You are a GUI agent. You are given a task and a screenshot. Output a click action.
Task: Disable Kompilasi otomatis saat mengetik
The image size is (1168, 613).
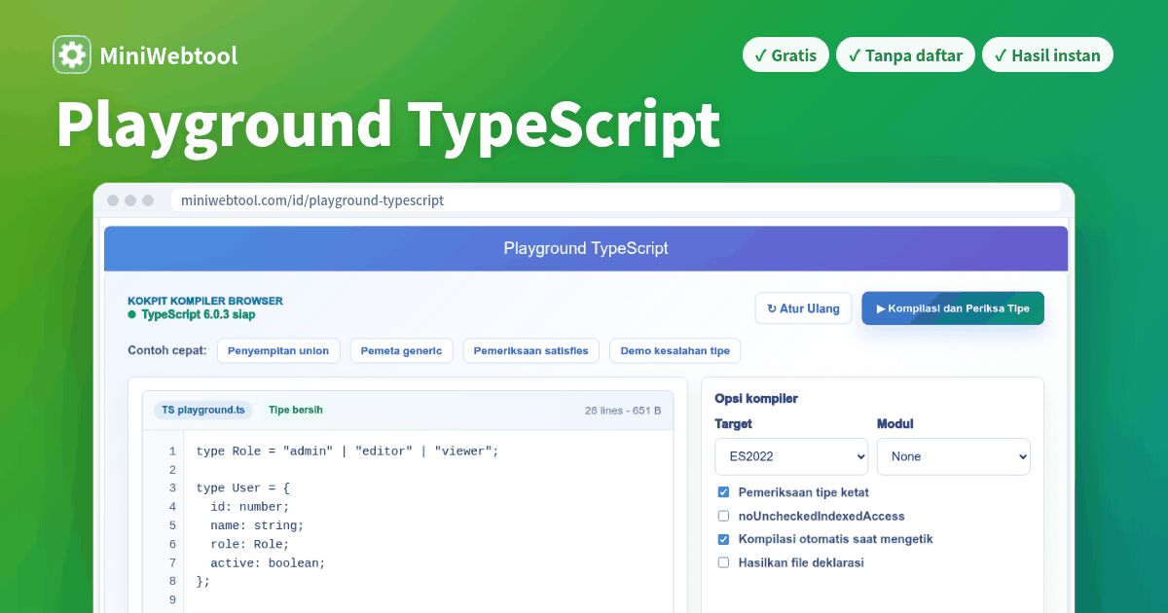(x=723, y=539)
